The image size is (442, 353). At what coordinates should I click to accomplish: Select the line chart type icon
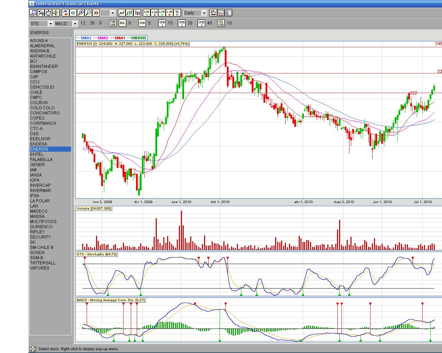point(122,13)
